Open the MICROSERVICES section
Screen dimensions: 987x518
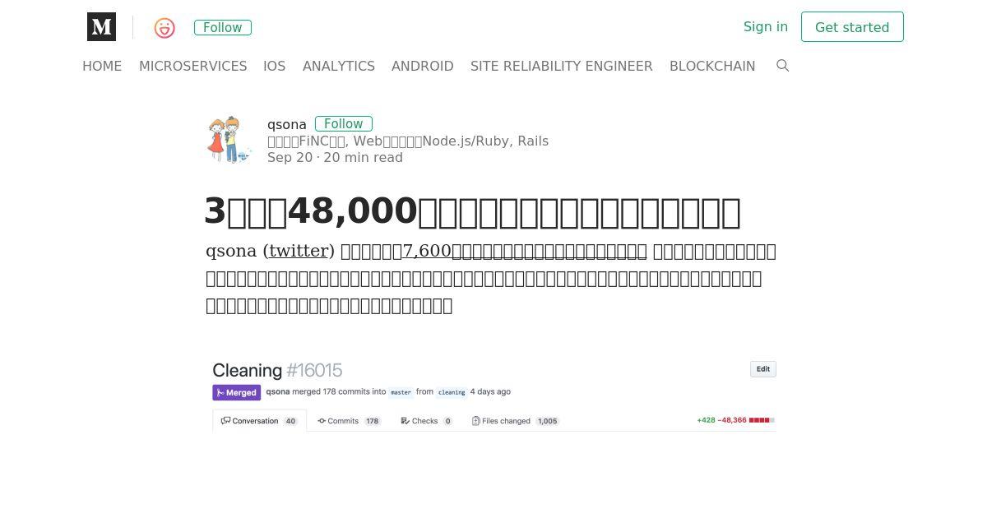click(x=193, y=66)
